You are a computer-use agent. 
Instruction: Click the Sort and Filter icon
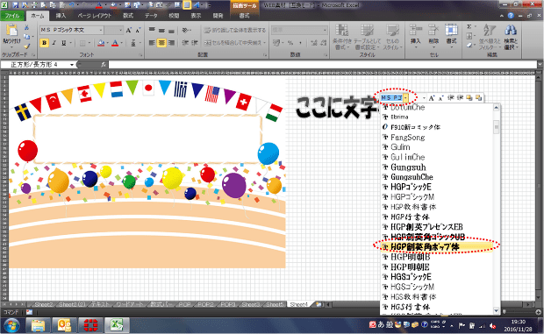click(x=490, y=31)
